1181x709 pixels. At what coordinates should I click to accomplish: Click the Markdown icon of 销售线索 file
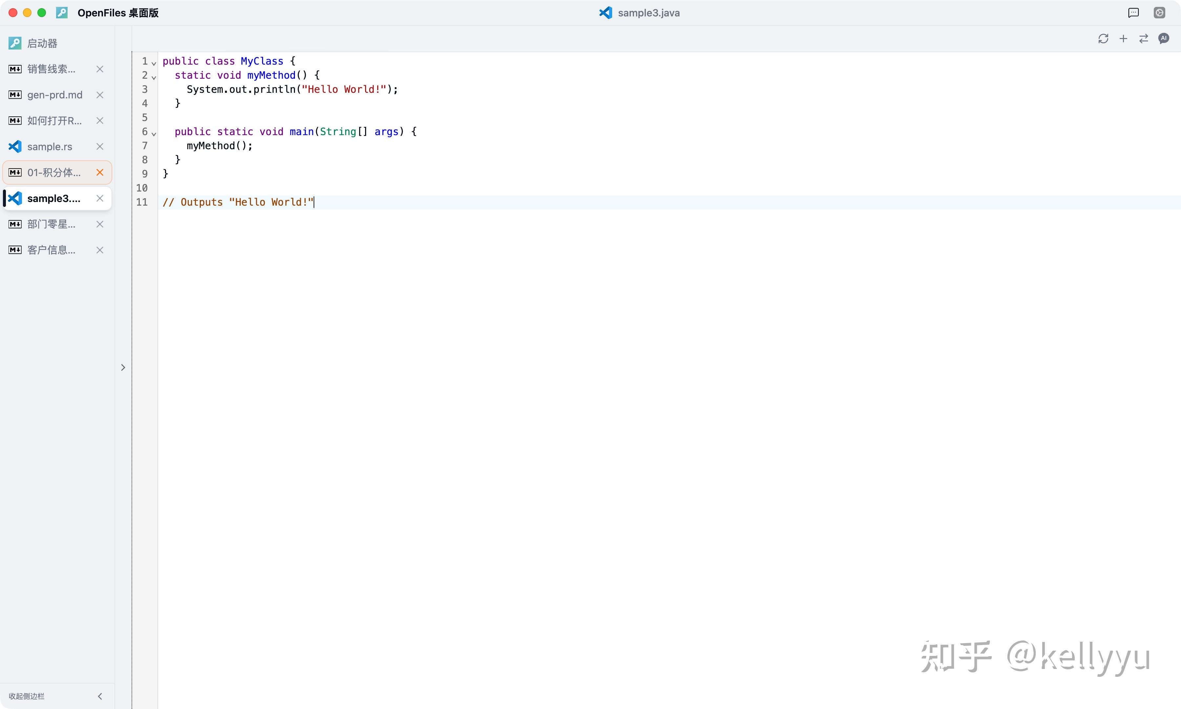(x=15, y=69)
